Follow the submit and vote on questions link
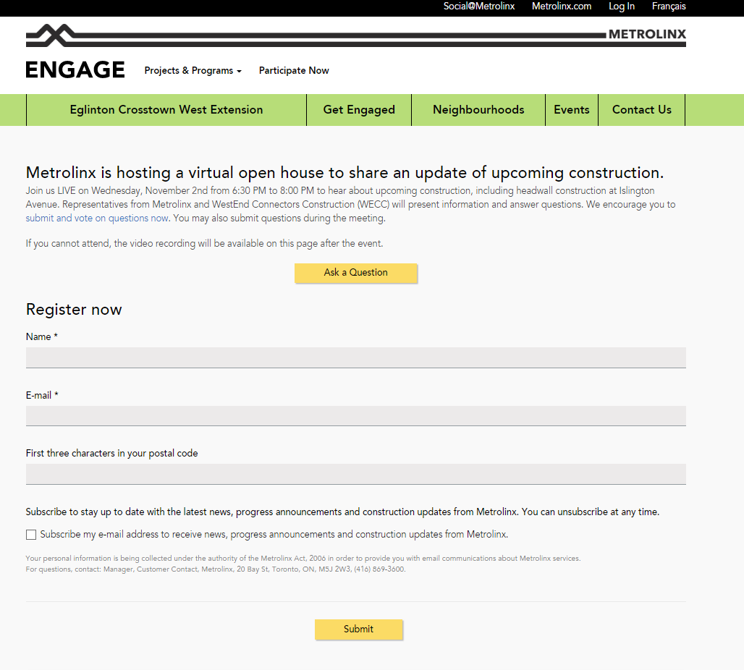 click(97, 219)
